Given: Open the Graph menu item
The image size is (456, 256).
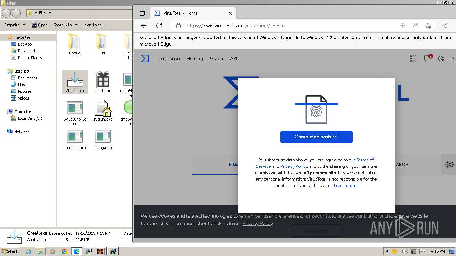Looking at the screenshot, I should (x=216, y=59).
